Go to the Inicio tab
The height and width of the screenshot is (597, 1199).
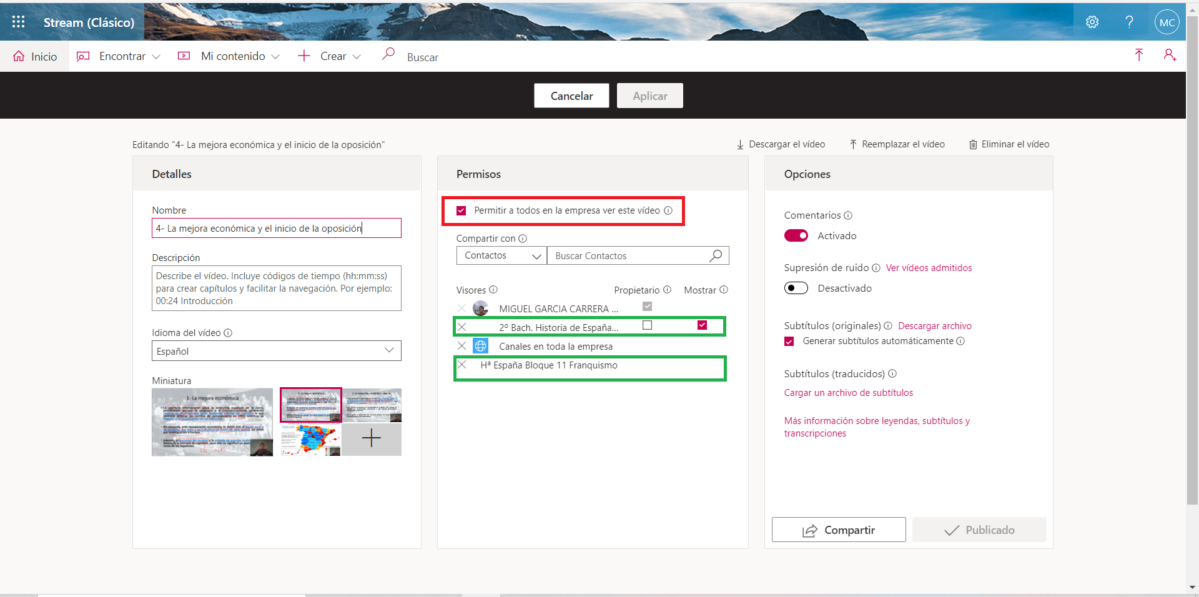(36, 56)
